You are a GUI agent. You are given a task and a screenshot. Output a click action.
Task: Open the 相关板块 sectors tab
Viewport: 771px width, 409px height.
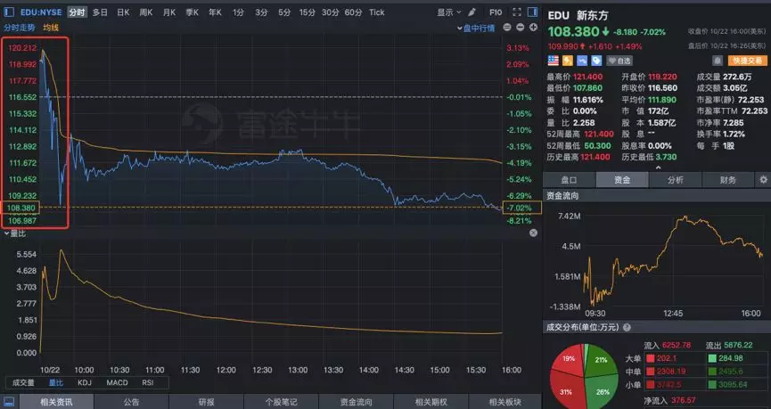(x=505, y=402)
